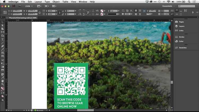Toggle fill and stroke swatch in toolbox
Screen dimensions: 199x112
coord(2,88)
